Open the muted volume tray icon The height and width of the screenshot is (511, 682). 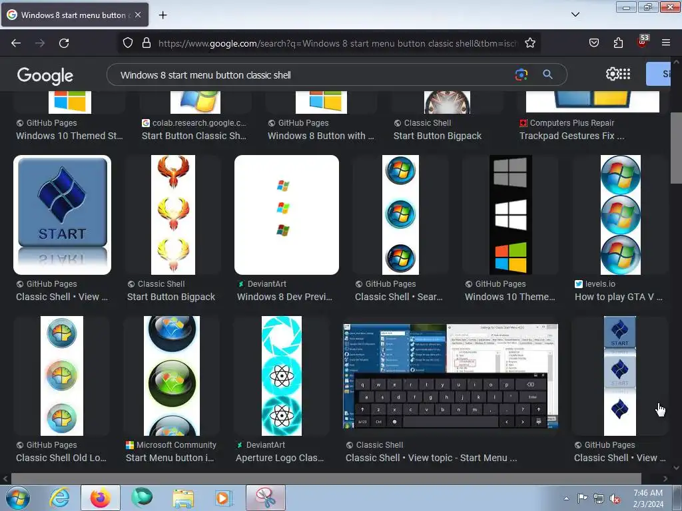click(615, 498)
